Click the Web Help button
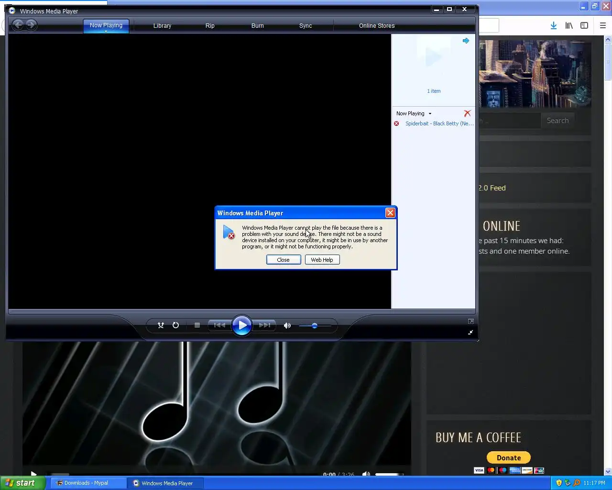Image resolution: width=612 pixels, height=490 pixels. [x=322, y=260]
